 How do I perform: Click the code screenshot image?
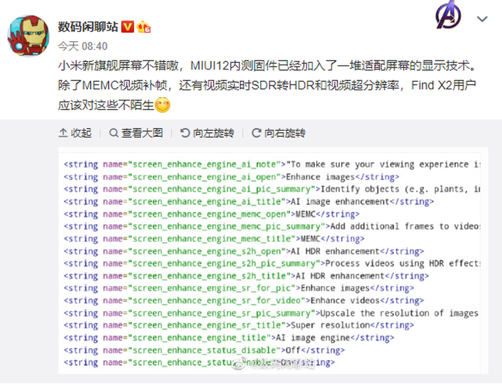pyautogui.click(x=273, y=261)
